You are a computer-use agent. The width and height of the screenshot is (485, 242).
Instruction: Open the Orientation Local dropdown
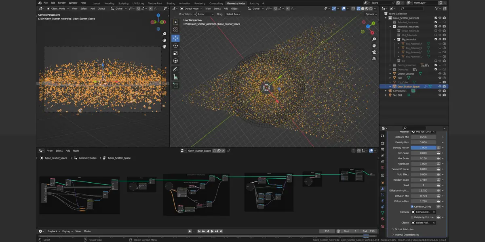(x=204, y=14)
